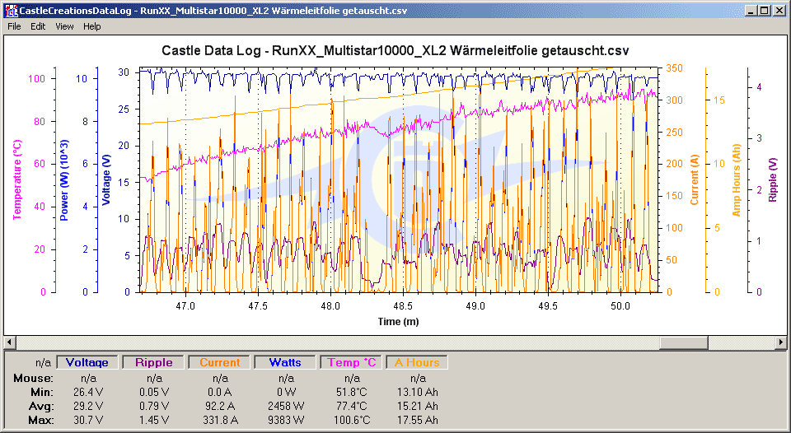Image resolution: width=791 pixels, height=433 pixels.
Task: Click the Temperature (°C) axis label
Action: coord(17,180)
